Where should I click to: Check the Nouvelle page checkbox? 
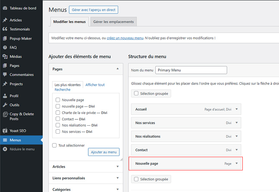tap(58, 100)
